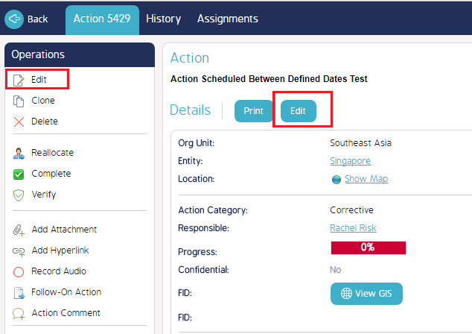Open the Assignments tab
This screenshot has height=334, width=472.
pyautogui.click(x=228, y=19)
